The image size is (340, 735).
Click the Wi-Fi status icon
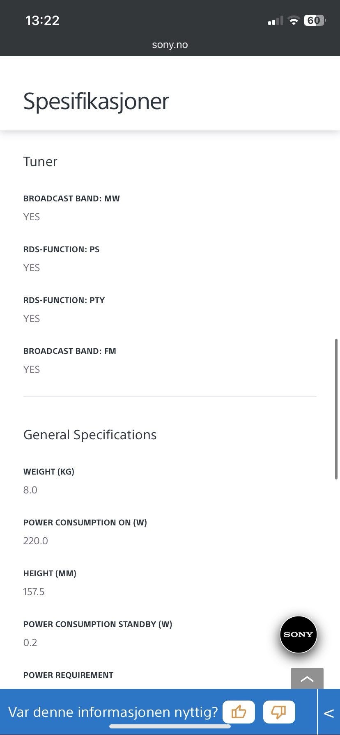tap(294, 21)
